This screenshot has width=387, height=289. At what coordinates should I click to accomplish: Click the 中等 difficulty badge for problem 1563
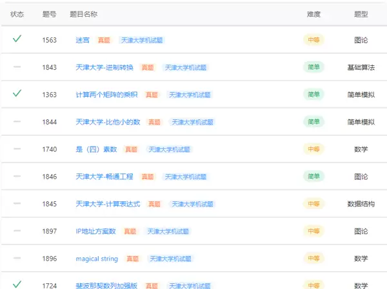(x=313, y=40)
